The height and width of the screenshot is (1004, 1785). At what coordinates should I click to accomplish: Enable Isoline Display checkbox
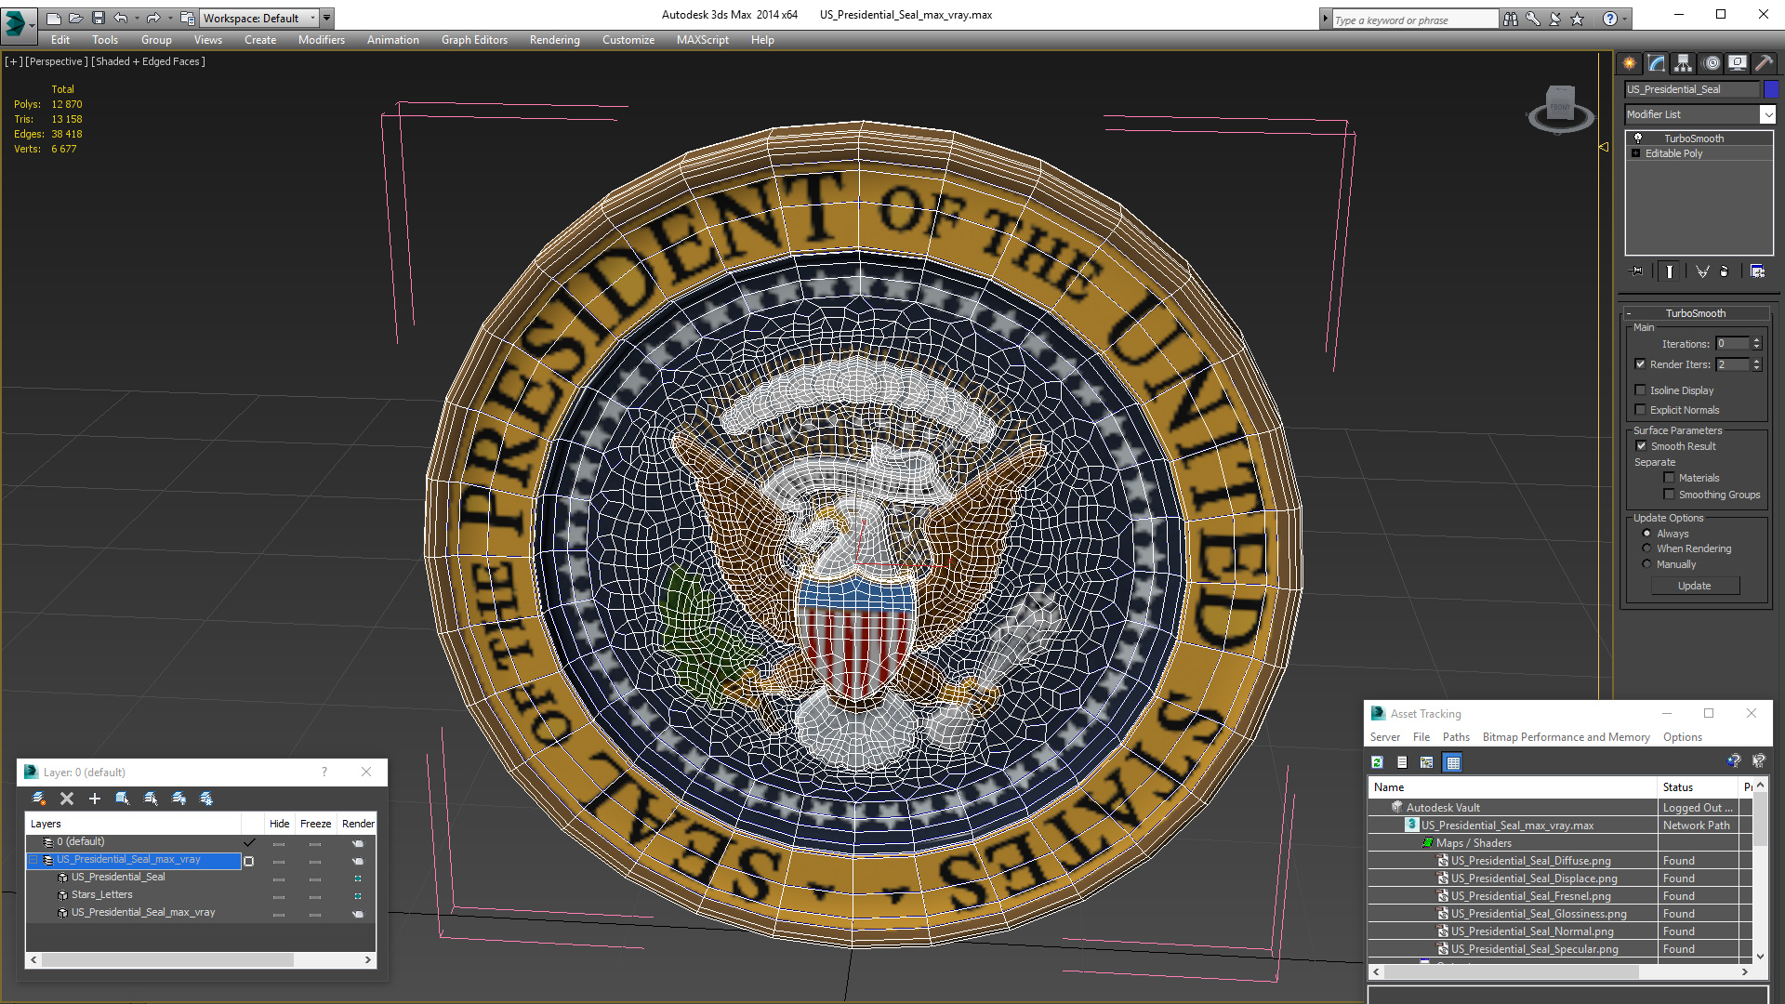tap(1640, 390)
